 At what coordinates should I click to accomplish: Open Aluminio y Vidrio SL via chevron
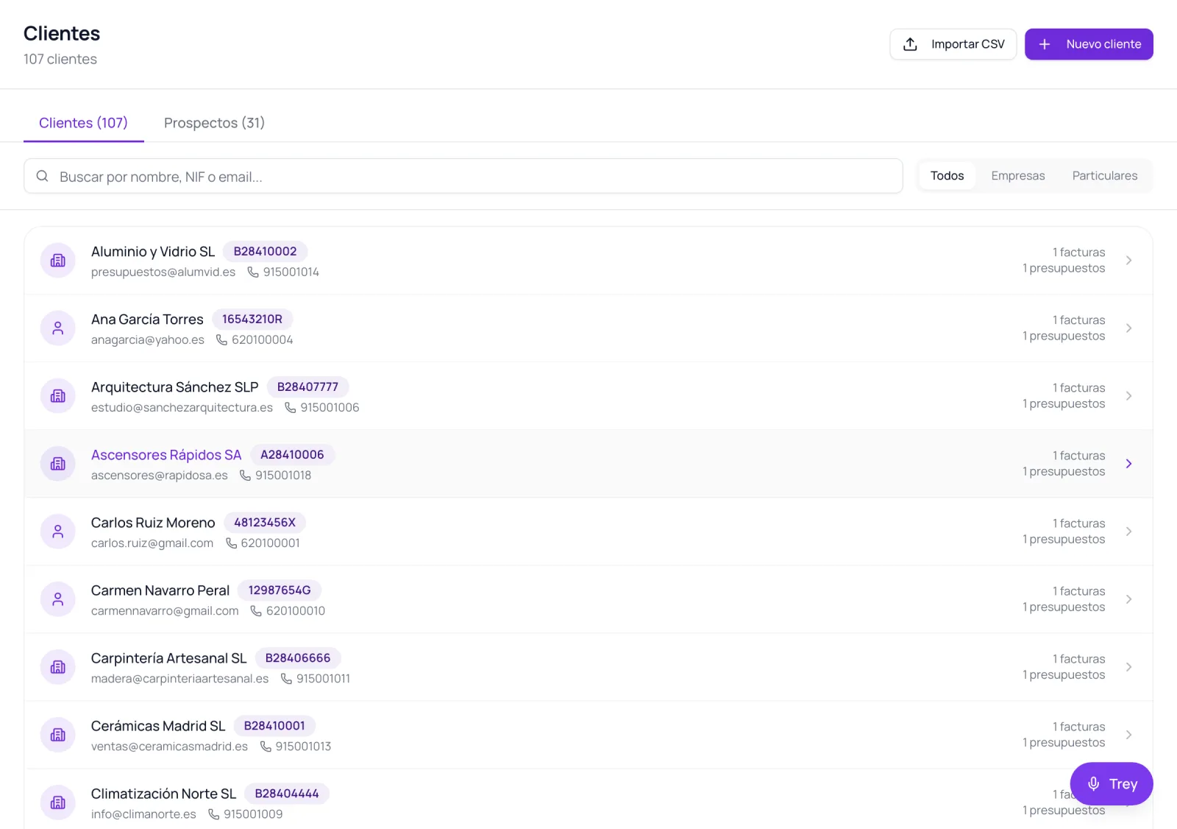tap(1128, 261)
